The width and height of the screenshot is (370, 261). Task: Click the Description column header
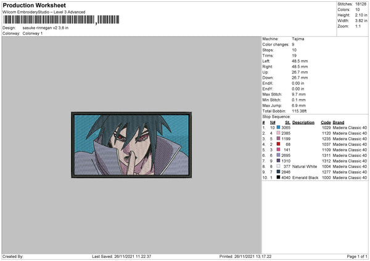303,122
